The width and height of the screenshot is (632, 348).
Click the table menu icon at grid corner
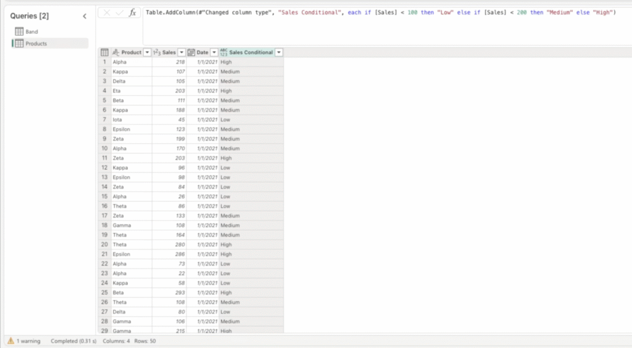[104, 53]
